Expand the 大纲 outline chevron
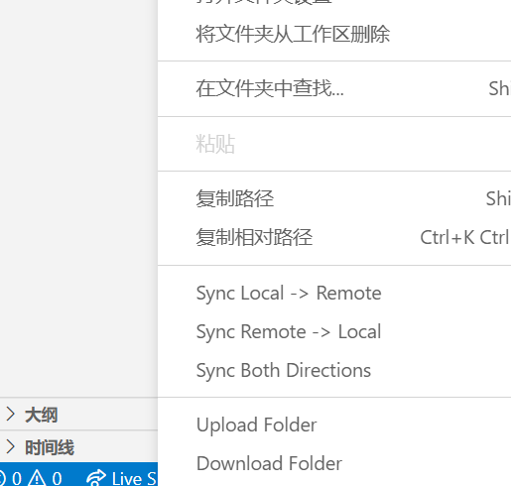The image size is (511, 486). pyautogui.click(x=11, y=414)
